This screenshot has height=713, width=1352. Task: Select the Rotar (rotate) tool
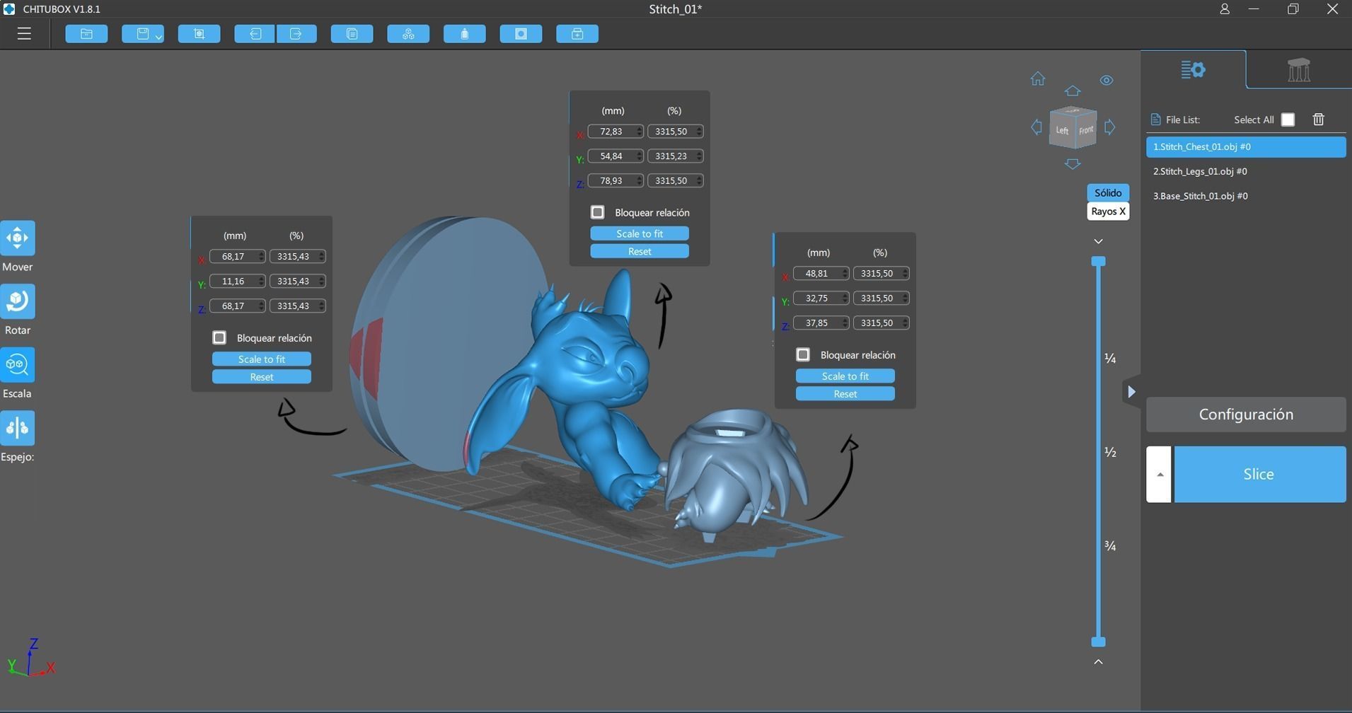[x=18, y=302]
